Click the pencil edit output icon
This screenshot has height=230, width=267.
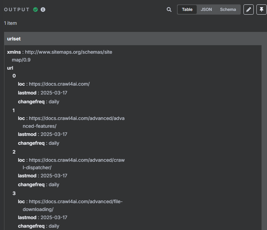[x=249, y=10]
